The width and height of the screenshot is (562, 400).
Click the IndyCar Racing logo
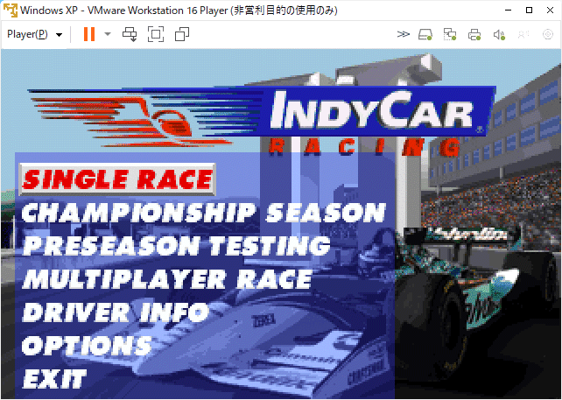tap(262, 120)
